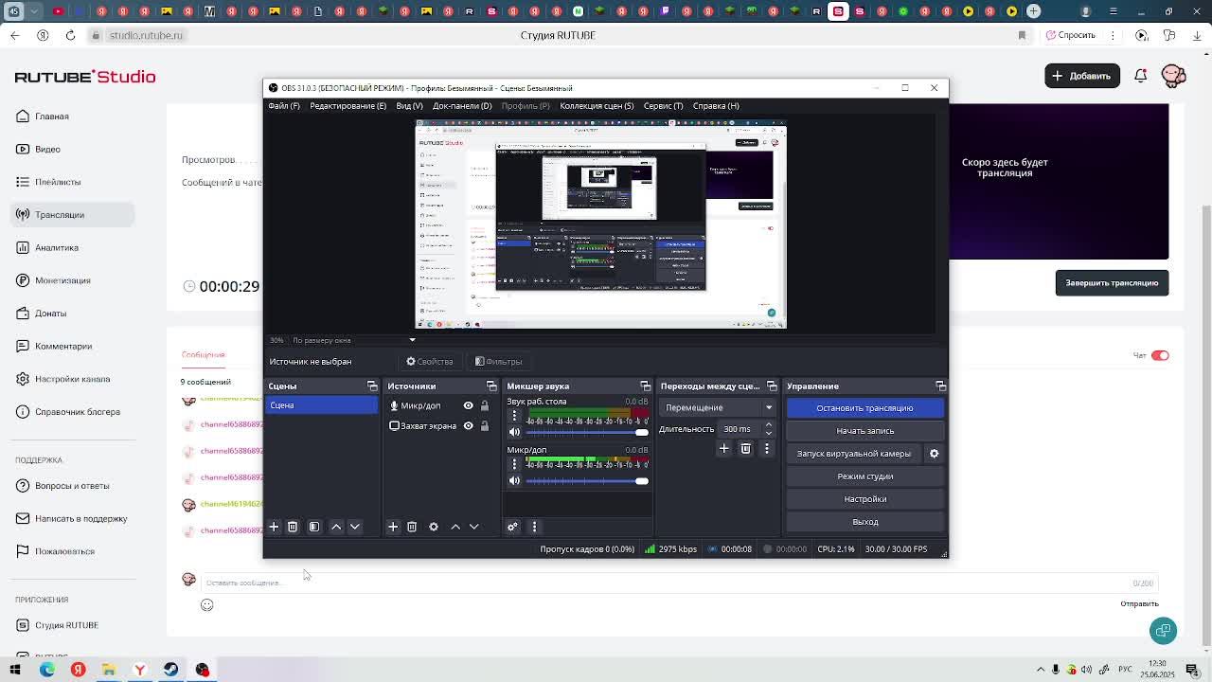
Task: Open the preview scaling dropdown По размеру окна
Action: [x=353, y=340]
